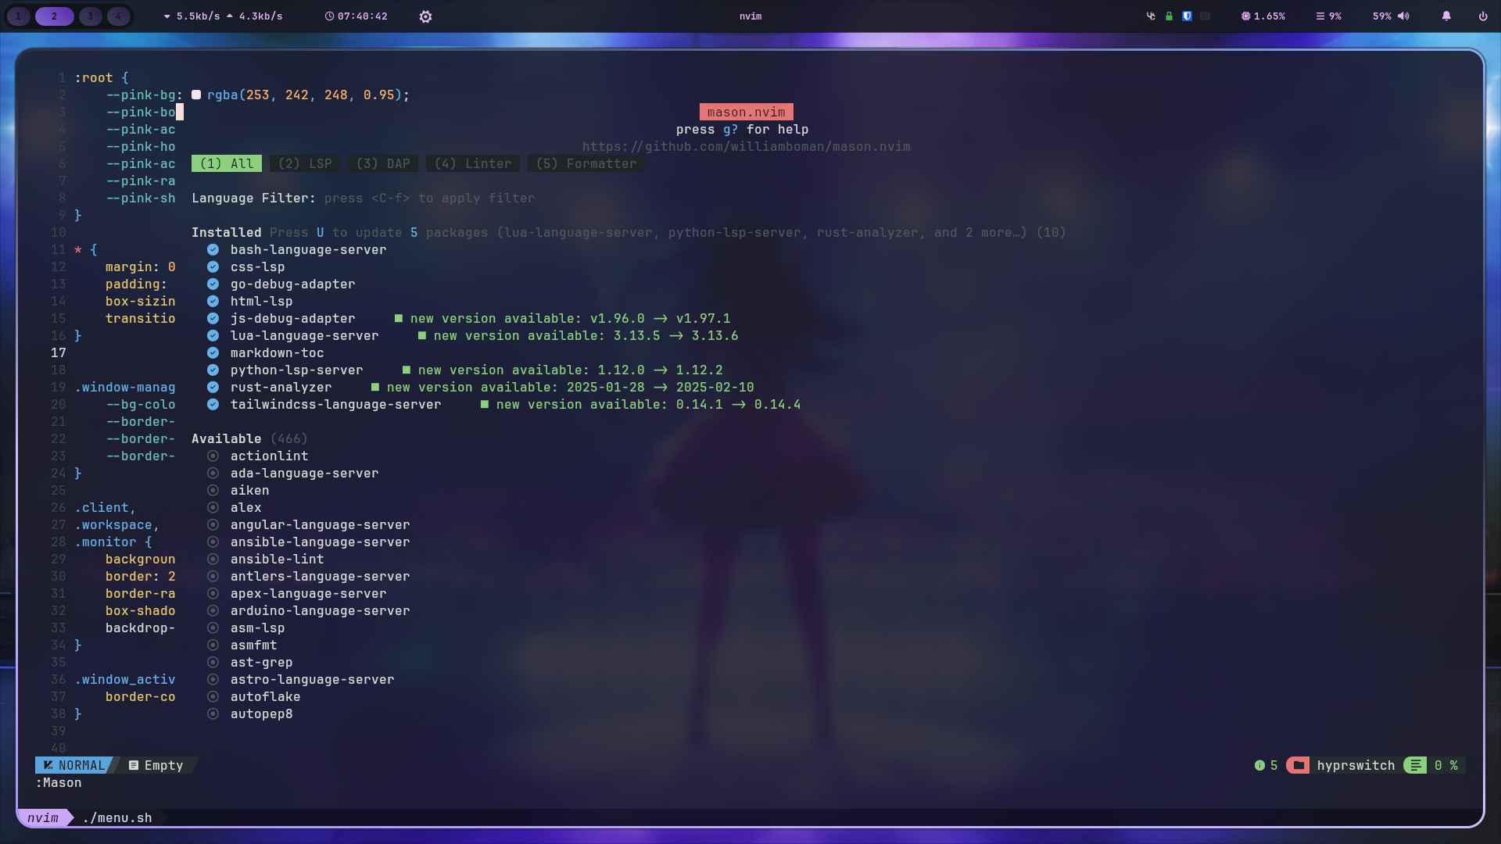Switch to the (5) Formatter tab
Screen dimensions: 1501x844
[x=586, y=164]
